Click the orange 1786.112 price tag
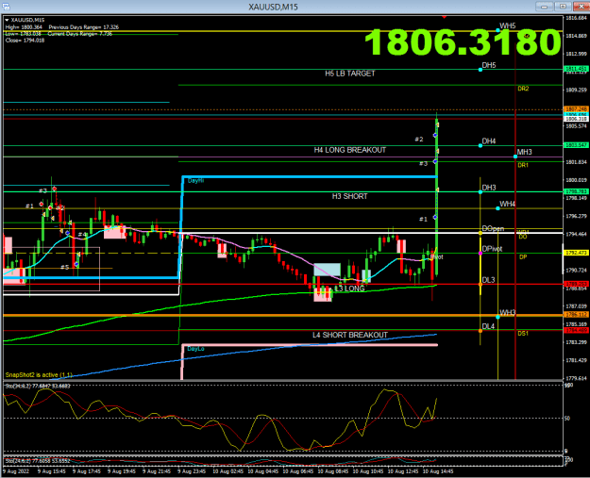Image resolution: width=590 pixels, height=478 pixels. (x=576, y=315)
